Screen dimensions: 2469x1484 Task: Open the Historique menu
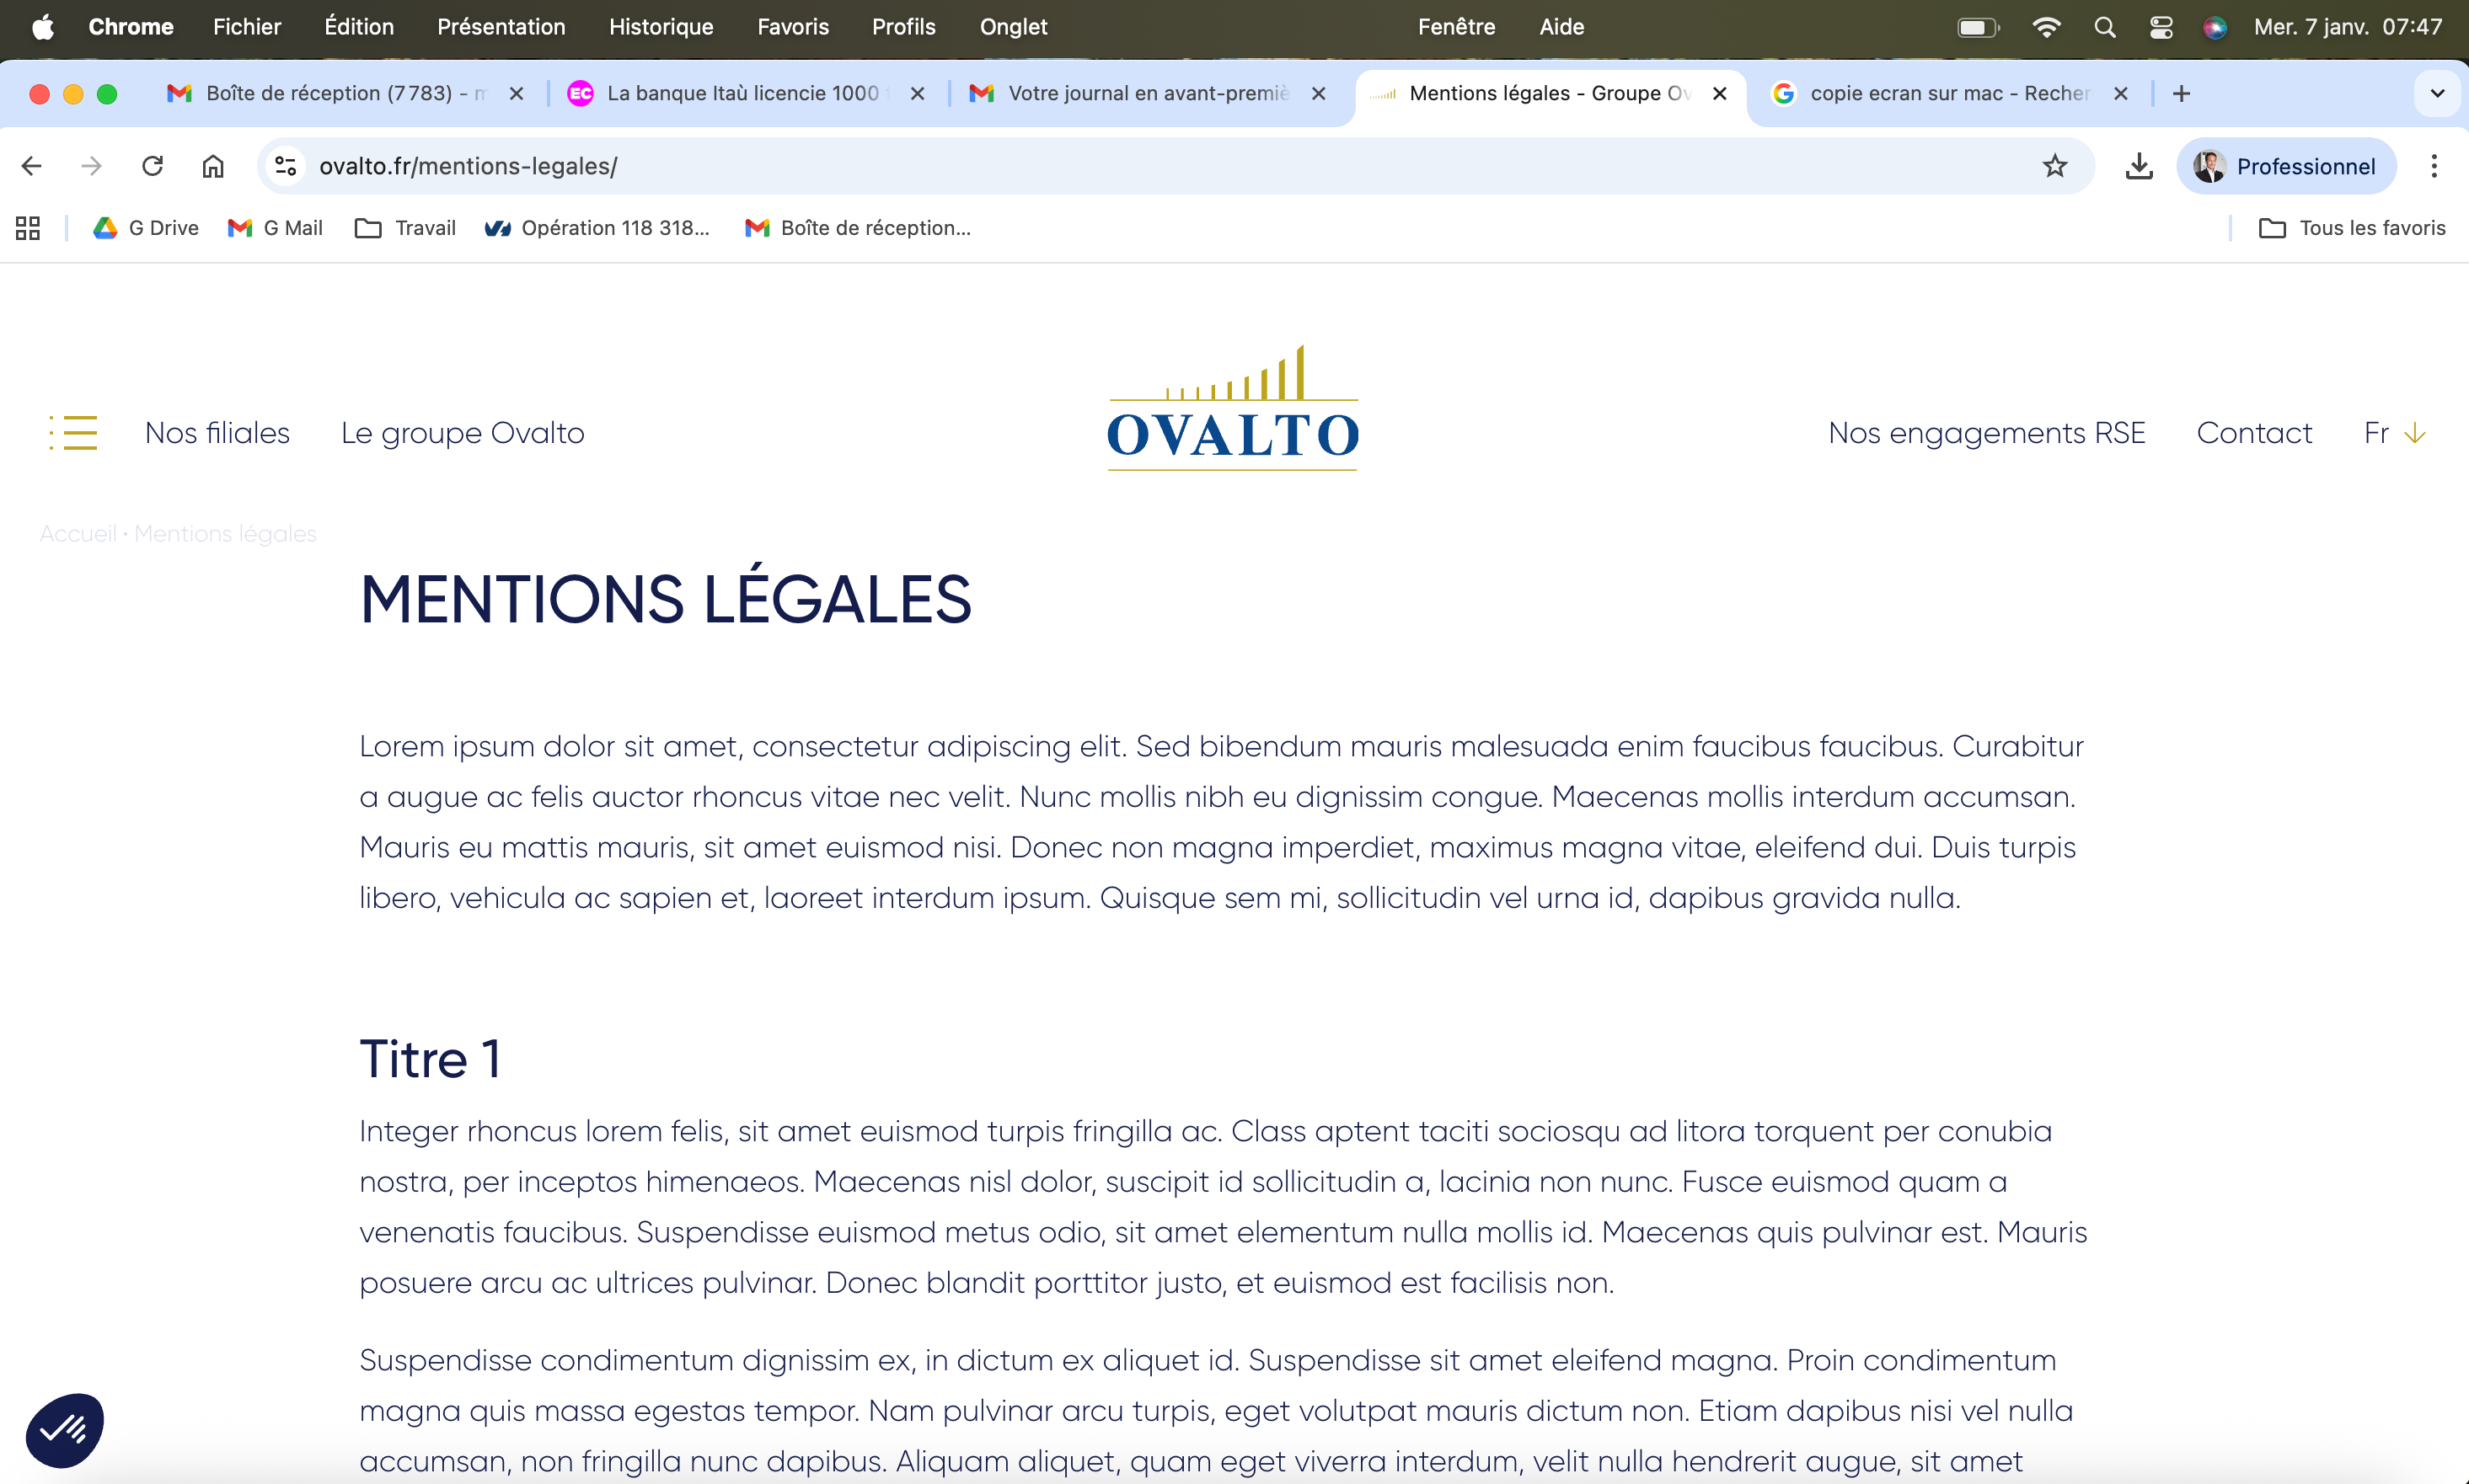661,27
